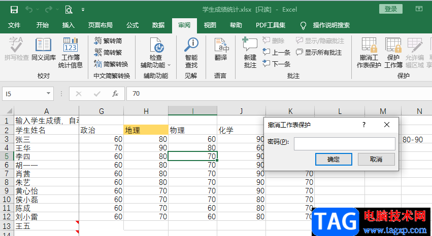Select the 化学 header cell
The height and width of the screenshot is (236, 432).
pyautogui.click(x=241, y=130)
